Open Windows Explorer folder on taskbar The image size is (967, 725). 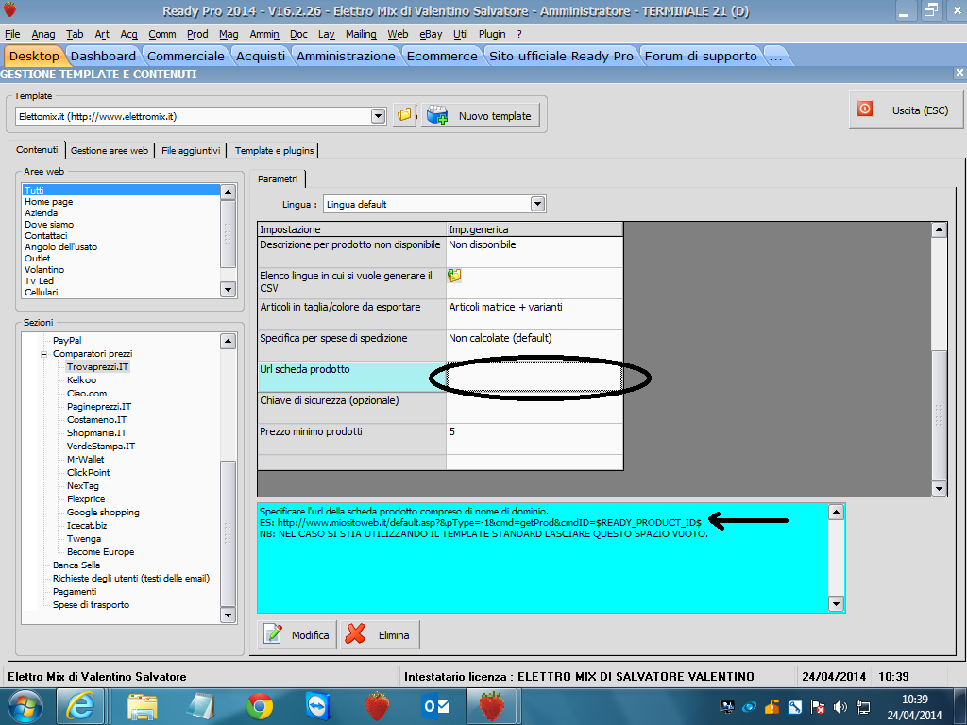pos(143,706)
